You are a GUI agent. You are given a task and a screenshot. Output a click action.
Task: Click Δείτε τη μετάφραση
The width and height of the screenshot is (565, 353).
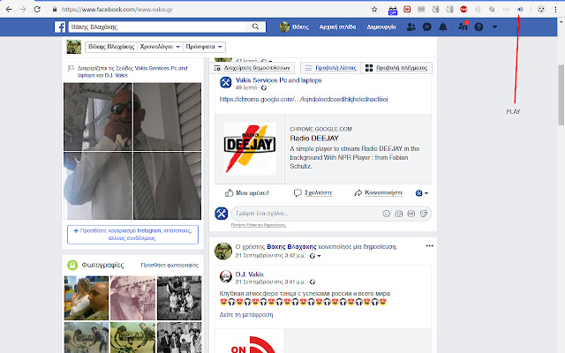coord(246,315)
